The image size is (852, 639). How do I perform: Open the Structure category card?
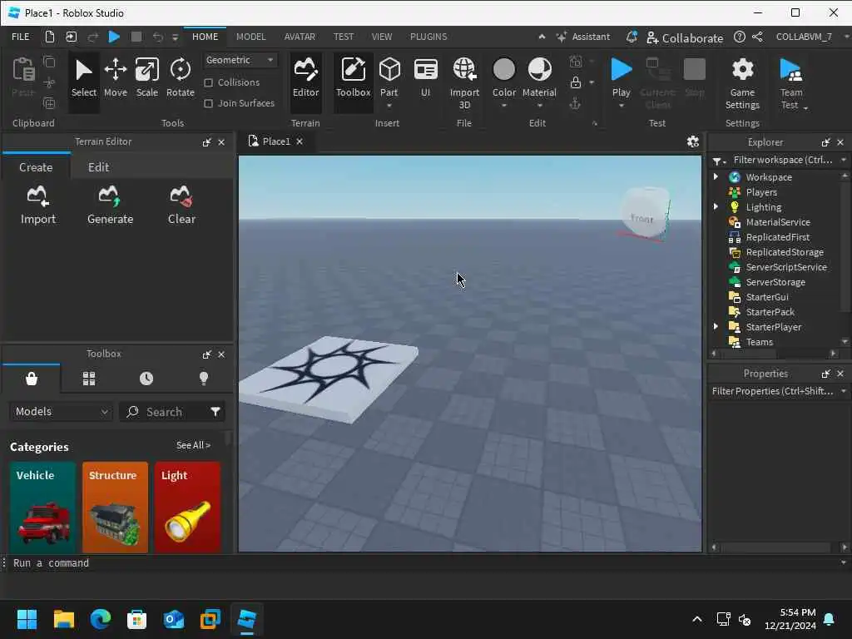tap(115, 507)
